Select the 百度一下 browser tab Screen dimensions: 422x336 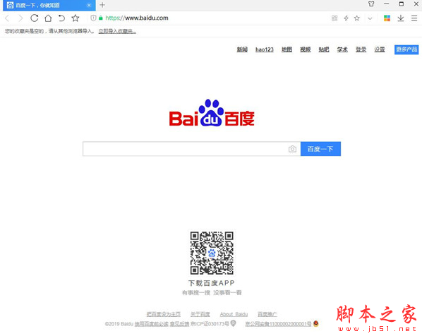[x=49, y=6]
